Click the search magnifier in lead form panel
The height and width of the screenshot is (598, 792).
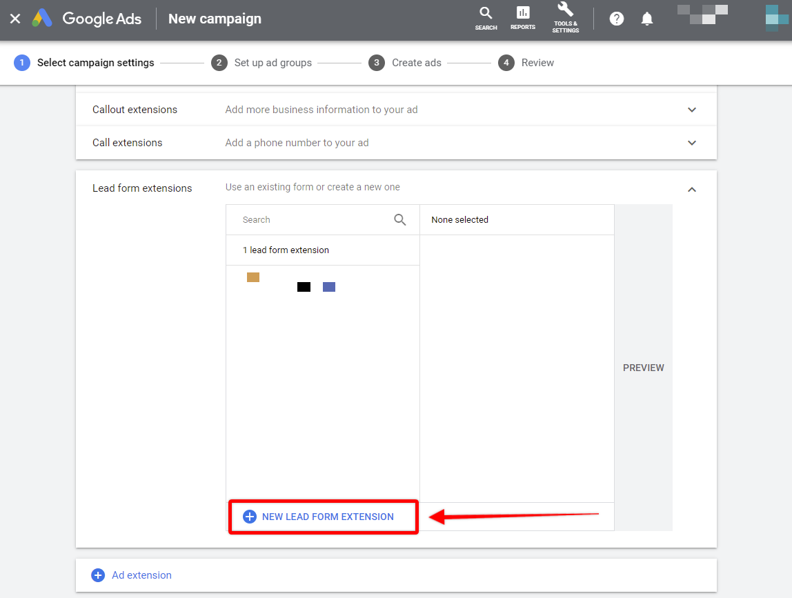click(x=399, y=219)
